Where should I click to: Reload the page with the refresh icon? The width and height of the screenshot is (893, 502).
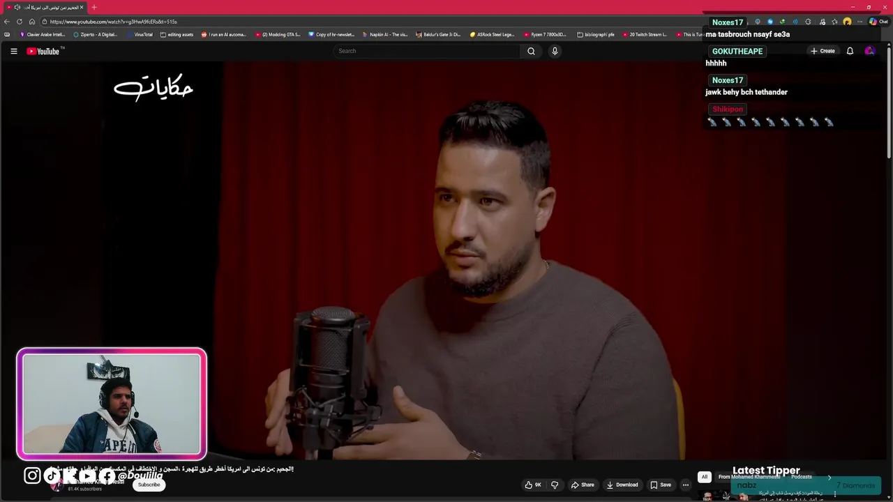pos(20,22)
